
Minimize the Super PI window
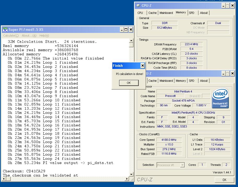coord(121,30)
